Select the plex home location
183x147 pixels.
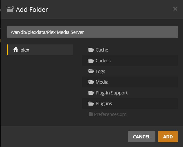40,50
